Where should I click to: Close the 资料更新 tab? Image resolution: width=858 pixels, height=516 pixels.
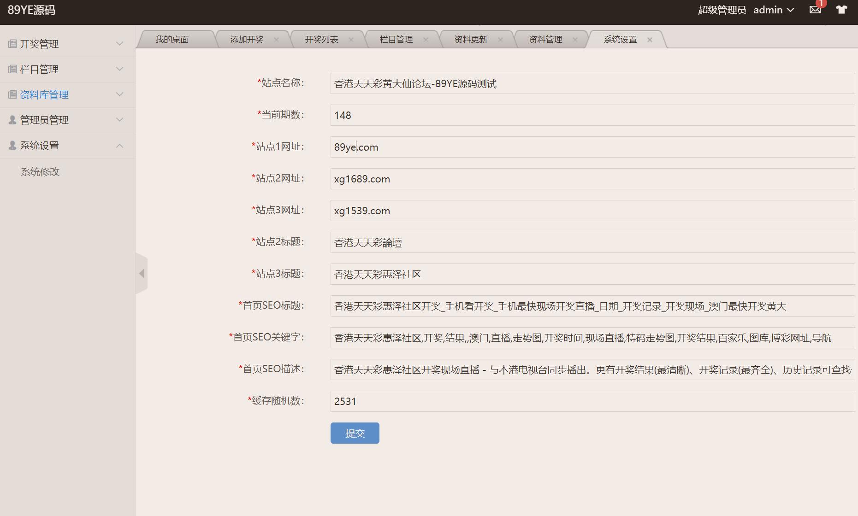(x=500, y=40)
